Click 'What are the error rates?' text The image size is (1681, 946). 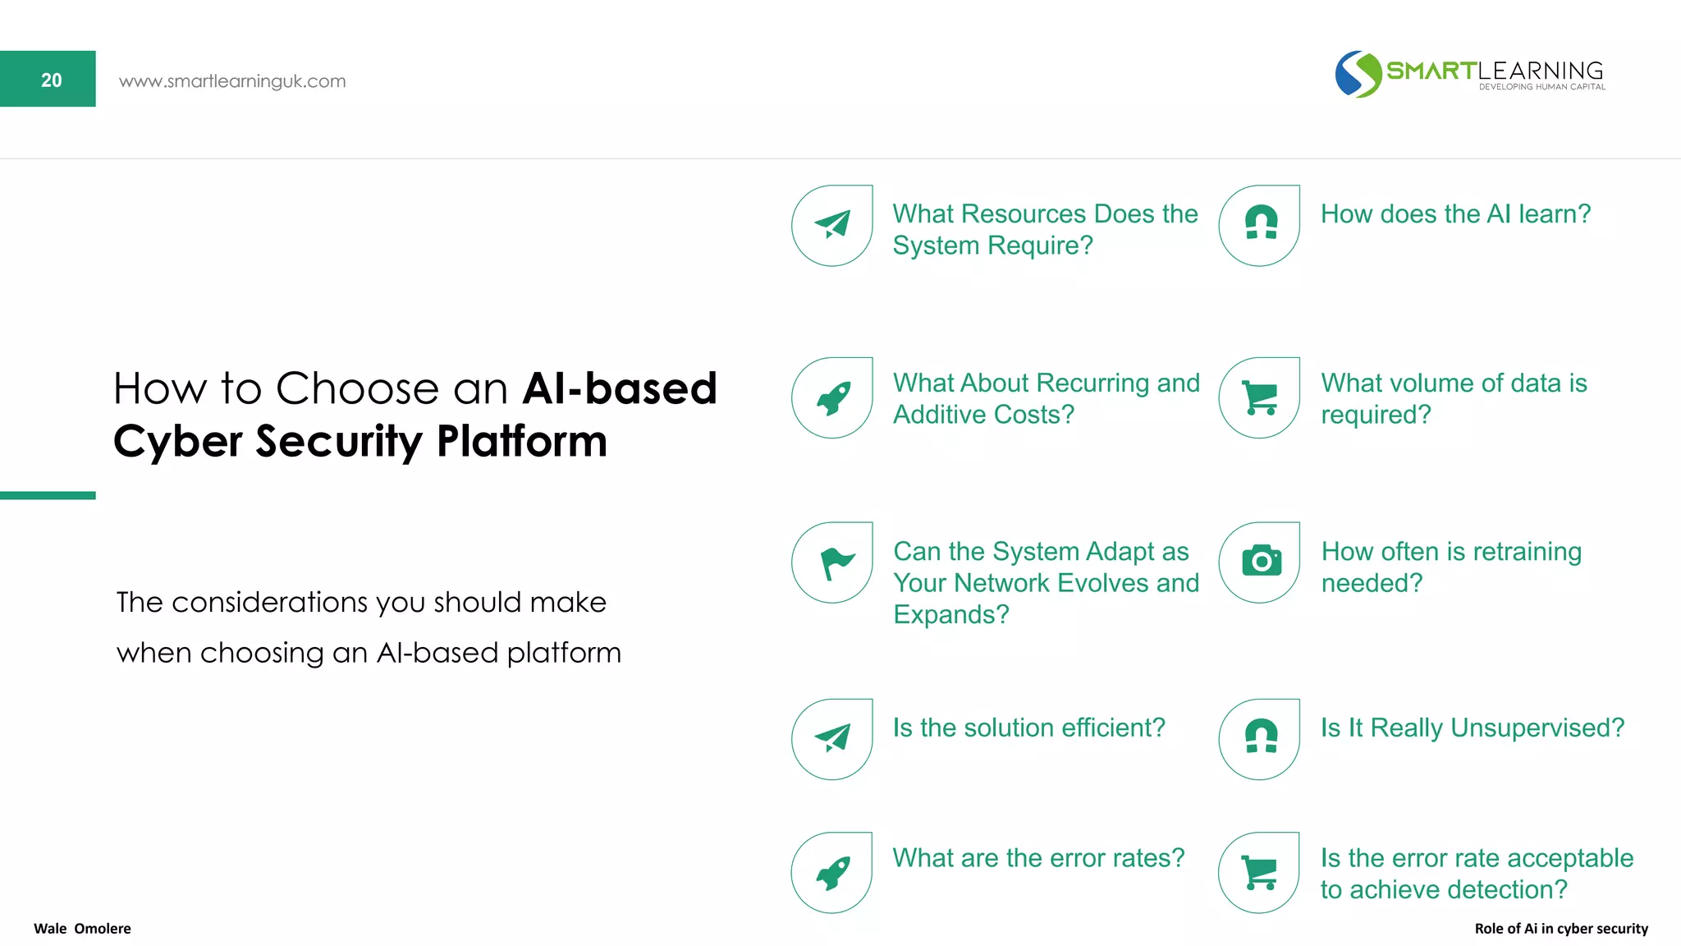pos(1038,858)
